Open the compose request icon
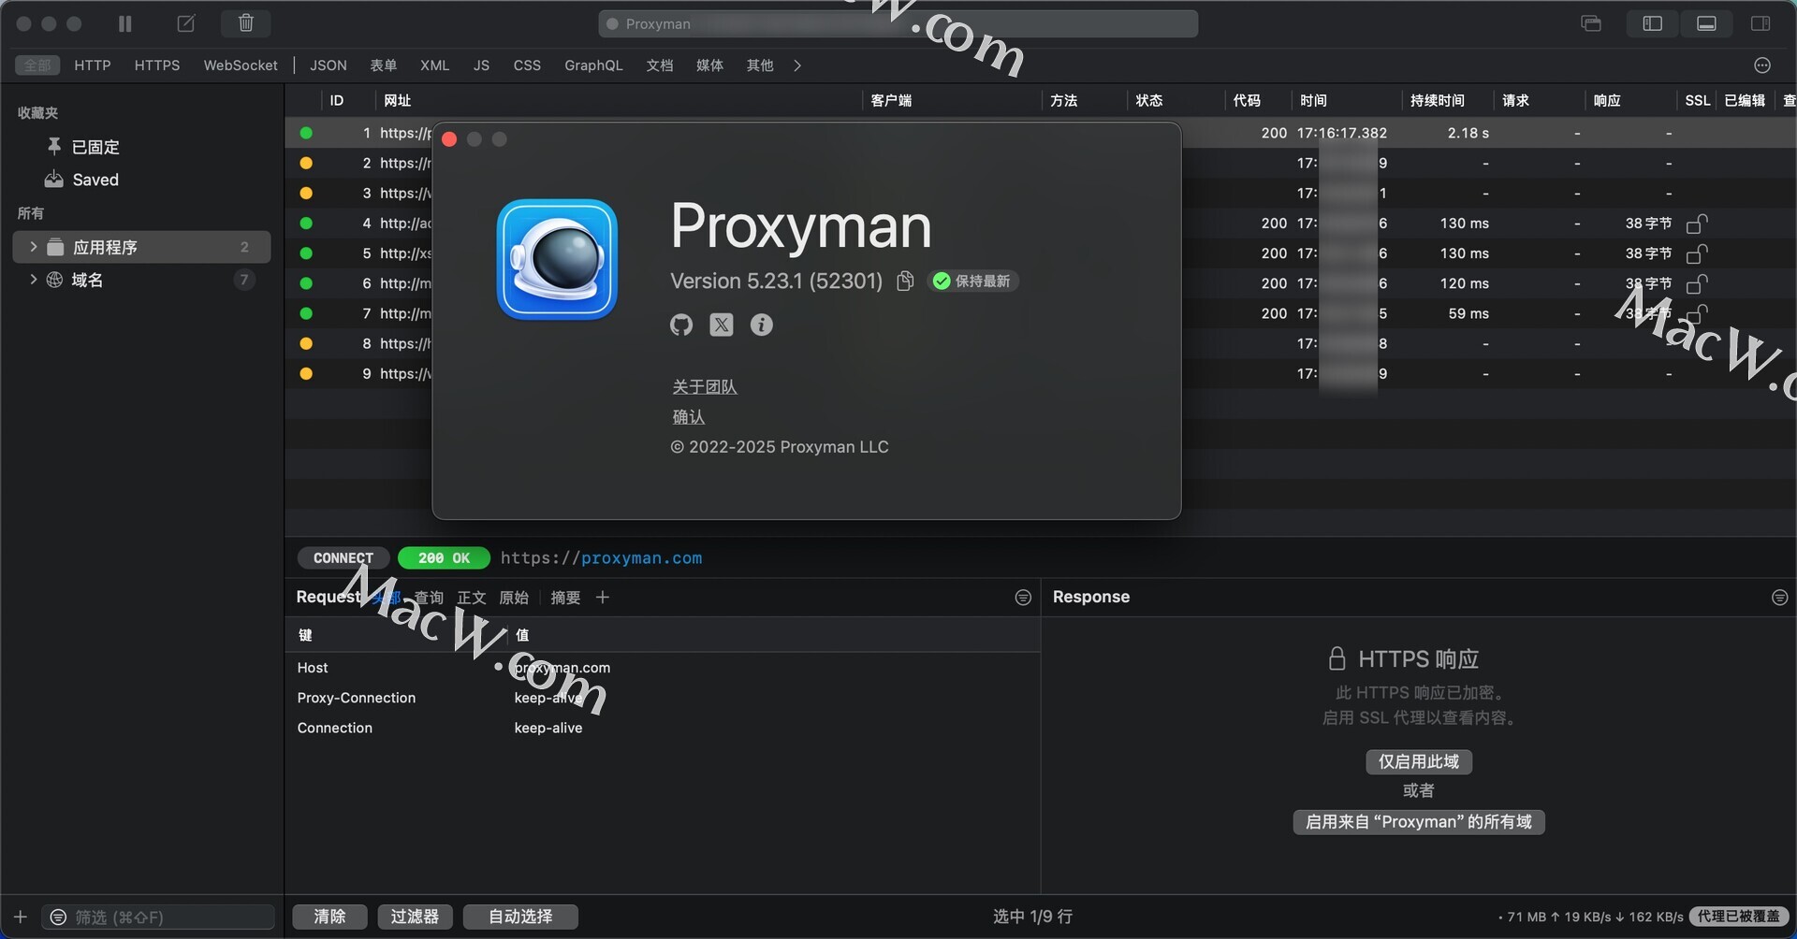Screen dimensions: 1797x939 [186, 23]
